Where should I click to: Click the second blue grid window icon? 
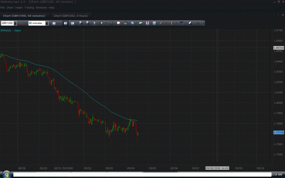pos(73,23)
